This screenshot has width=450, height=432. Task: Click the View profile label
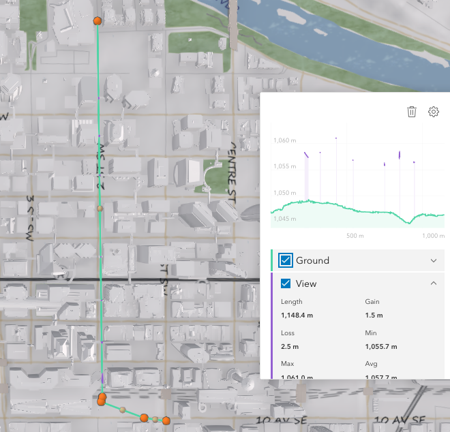point(306,283)
